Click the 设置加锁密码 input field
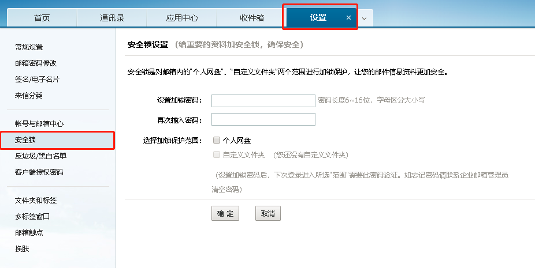 263,101
